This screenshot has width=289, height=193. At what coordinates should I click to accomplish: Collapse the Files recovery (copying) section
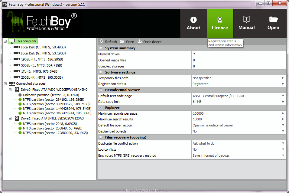(101, 137)
